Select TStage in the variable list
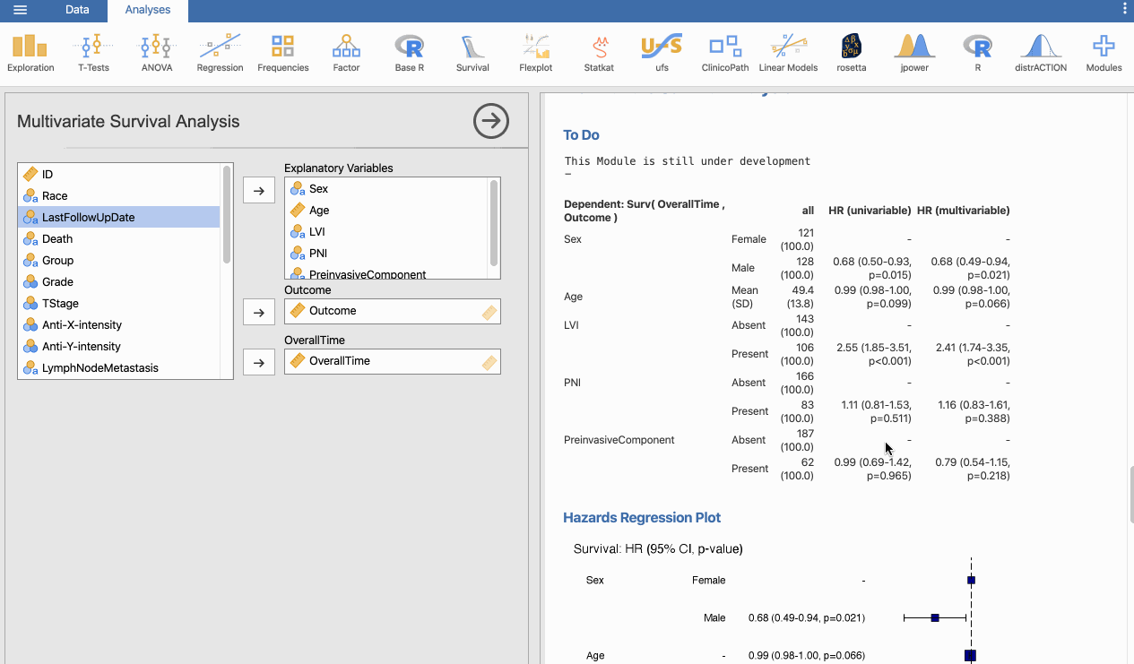The width and height of the screenshot is (1134, 664). 119,303
